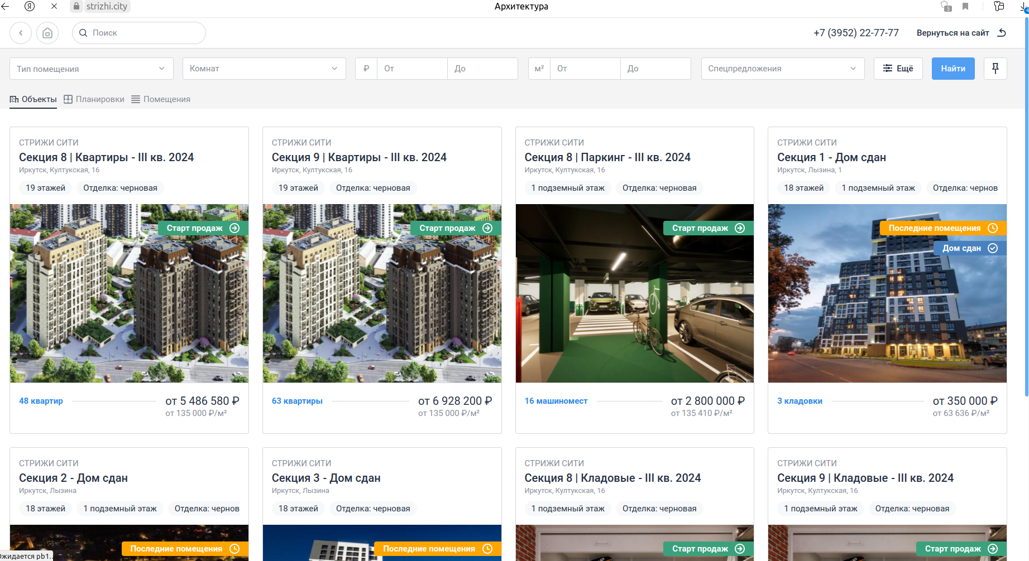1029x561 pixels.
Task: Click the title Секция 8 | Кладовые - III кв. 2024
Action: coord(612,478)
